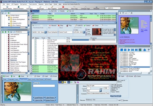153x106 pixels.
Task: Click the Rename toolbar icon
Action: 96,7
